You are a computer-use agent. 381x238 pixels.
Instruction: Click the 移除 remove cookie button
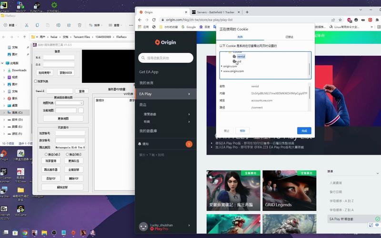coord(242,130)
